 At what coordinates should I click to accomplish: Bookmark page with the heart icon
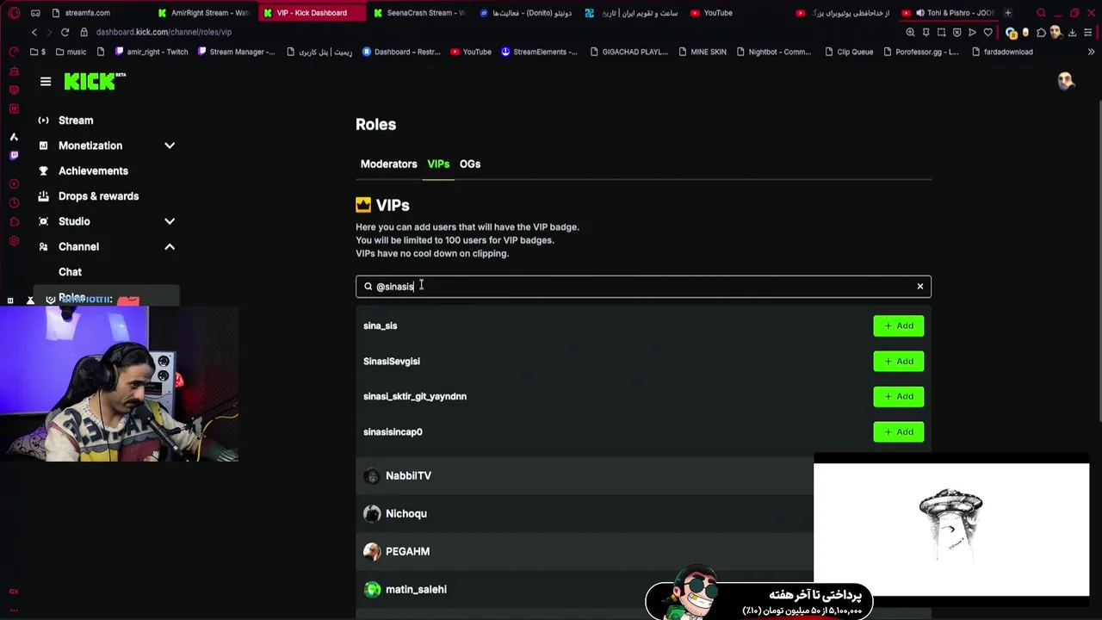coord(987,33)
